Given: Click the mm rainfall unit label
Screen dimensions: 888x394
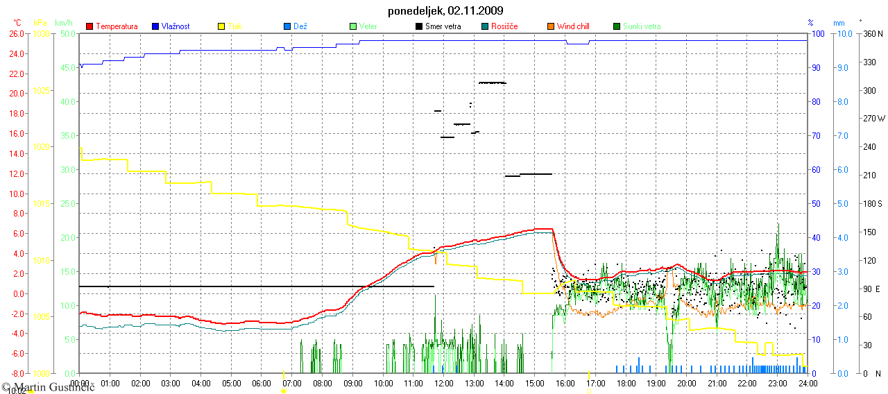Looking at the screenshot, I should point(842,23).
